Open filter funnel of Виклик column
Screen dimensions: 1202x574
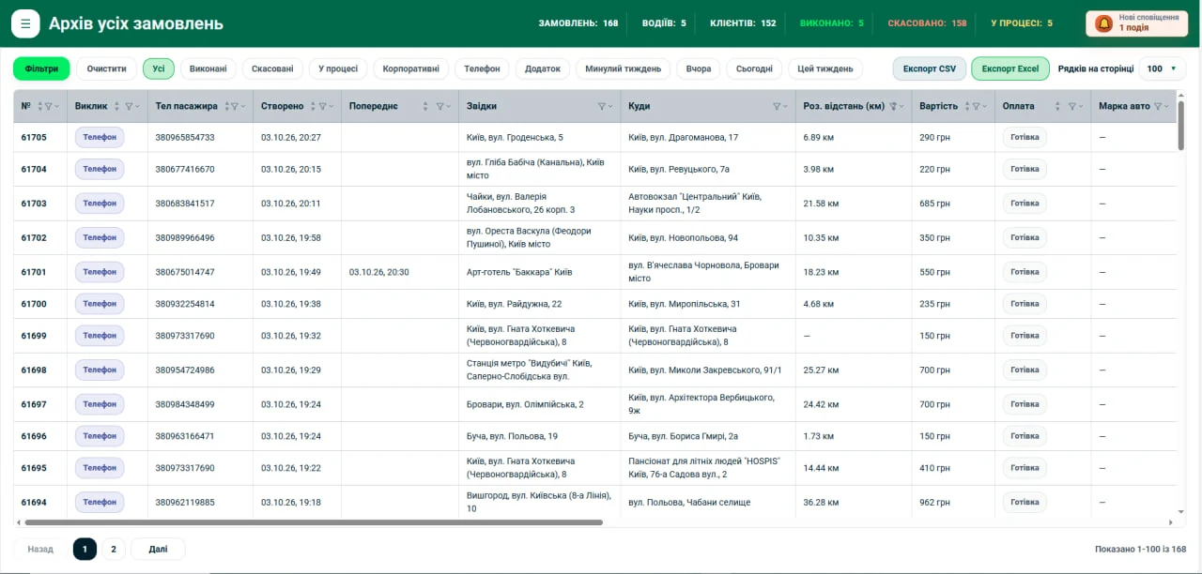(129, 106)
